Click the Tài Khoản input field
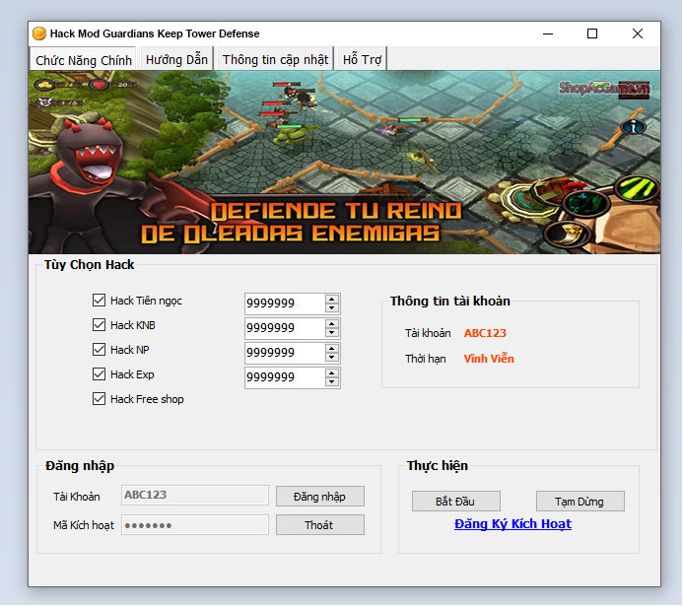 click(195, 495)
